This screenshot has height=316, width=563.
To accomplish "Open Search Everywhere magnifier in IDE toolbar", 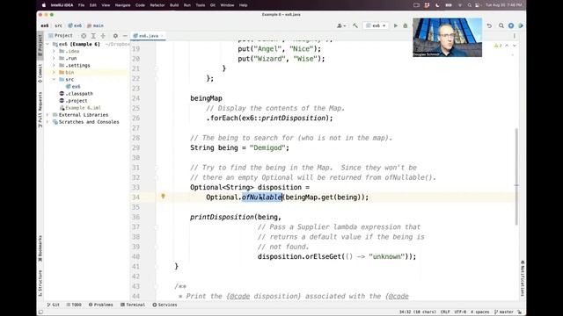I will click(x=501, y=25).
